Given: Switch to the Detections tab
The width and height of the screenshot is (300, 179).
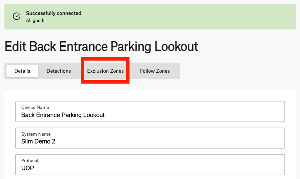Looking at the screenshot, I should 59,71.
